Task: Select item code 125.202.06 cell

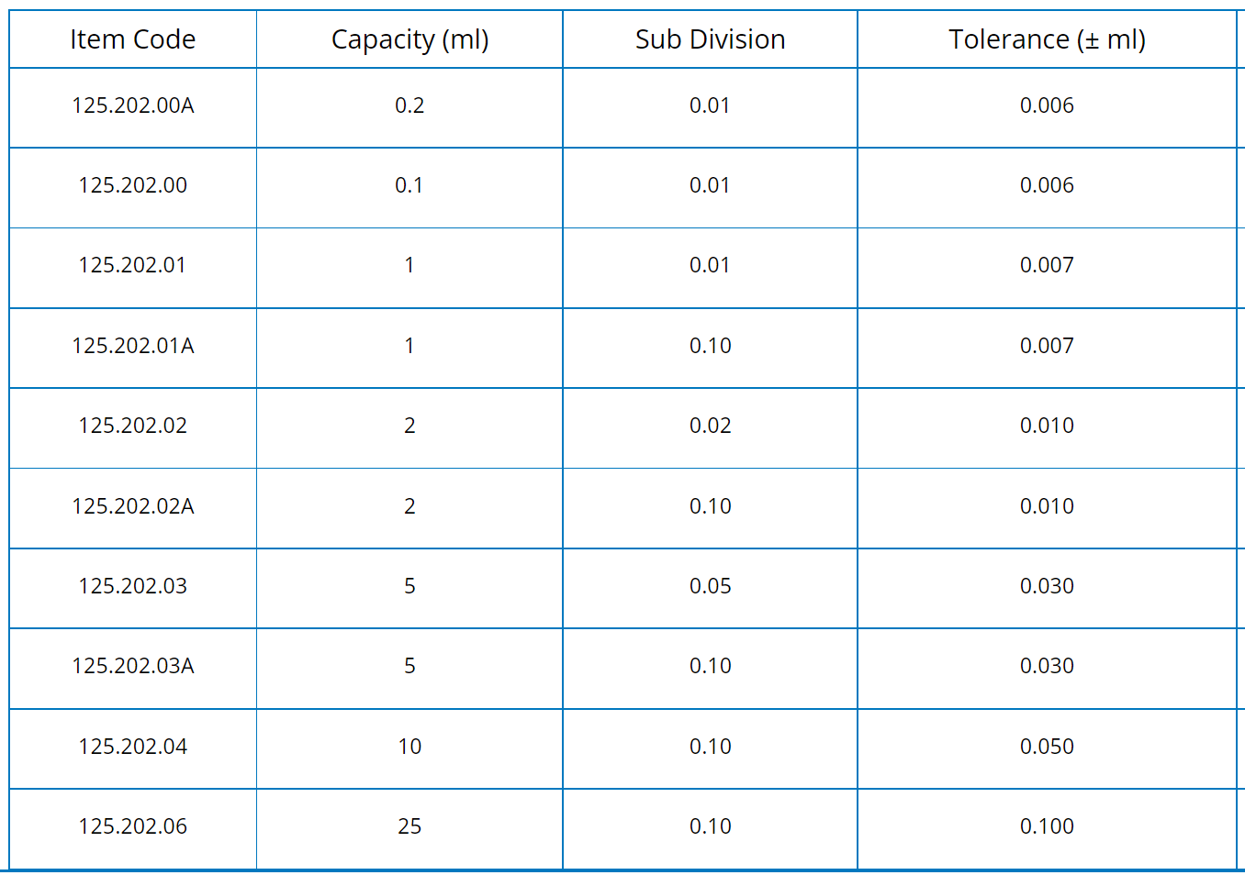Action: tap(133, 826)
